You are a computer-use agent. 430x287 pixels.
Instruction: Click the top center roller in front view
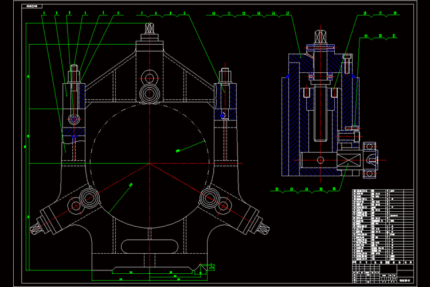[151, 93]
